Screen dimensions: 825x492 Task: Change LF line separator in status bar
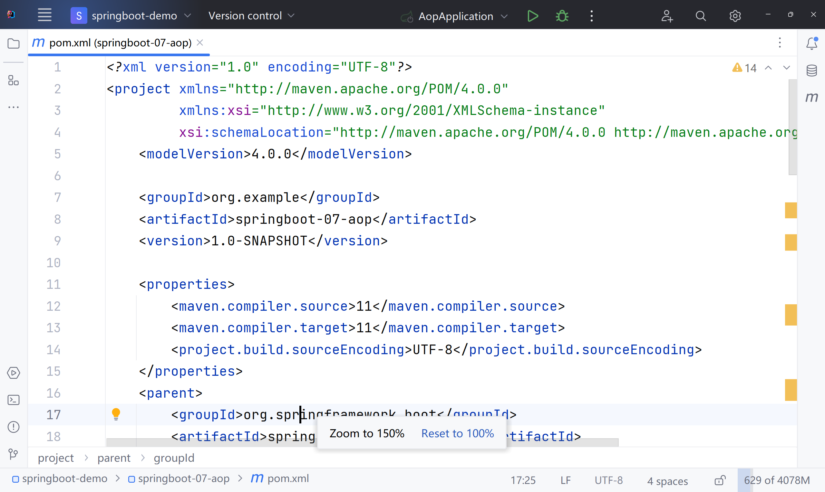click(565, 480)
